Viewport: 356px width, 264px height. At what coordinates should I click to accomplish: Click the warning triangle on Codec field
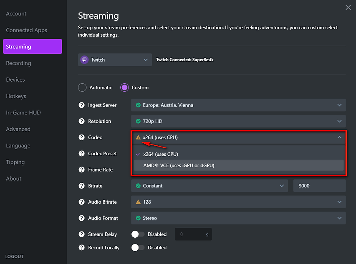coord(138,137)
